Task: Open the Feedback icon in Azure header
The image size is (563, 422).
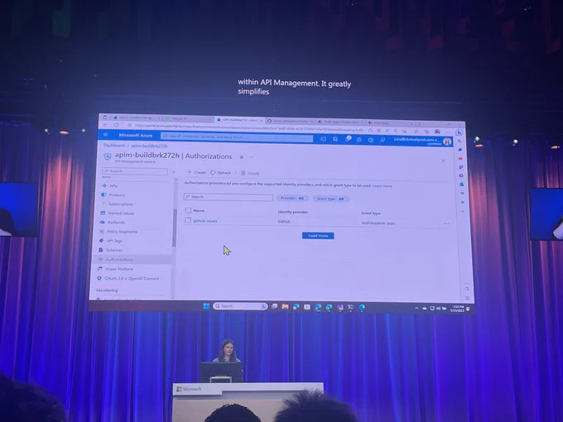Action: pos(383,140)
